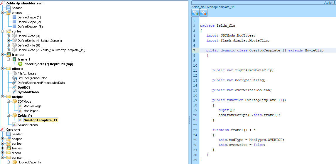Select DefineShape4 (5) in shapes
Image resolution: width=336 pixels, height=164 pixels.
(x=30, y=27)
